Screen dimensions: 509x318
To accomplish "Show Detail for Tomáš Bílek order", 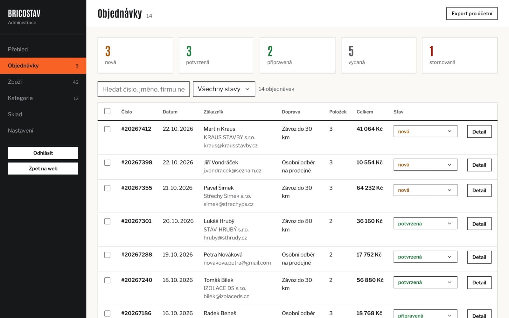I will coord(479,283).
